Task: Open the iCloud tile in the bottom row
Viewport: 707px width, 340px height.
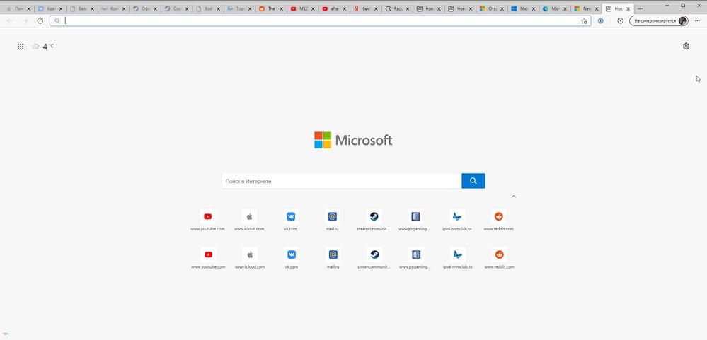Action: coord(250,258)
